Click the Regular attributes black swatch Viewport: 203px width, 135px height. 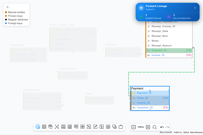pos(6,20)
